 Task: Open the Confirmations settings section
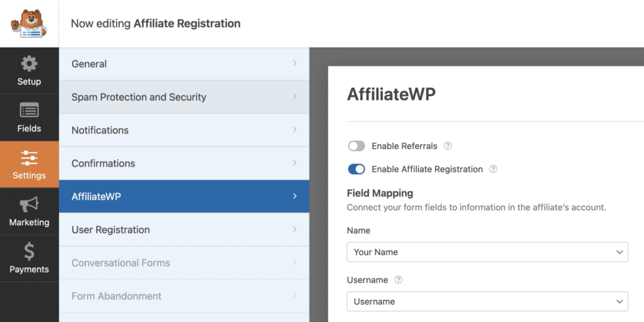184,163
